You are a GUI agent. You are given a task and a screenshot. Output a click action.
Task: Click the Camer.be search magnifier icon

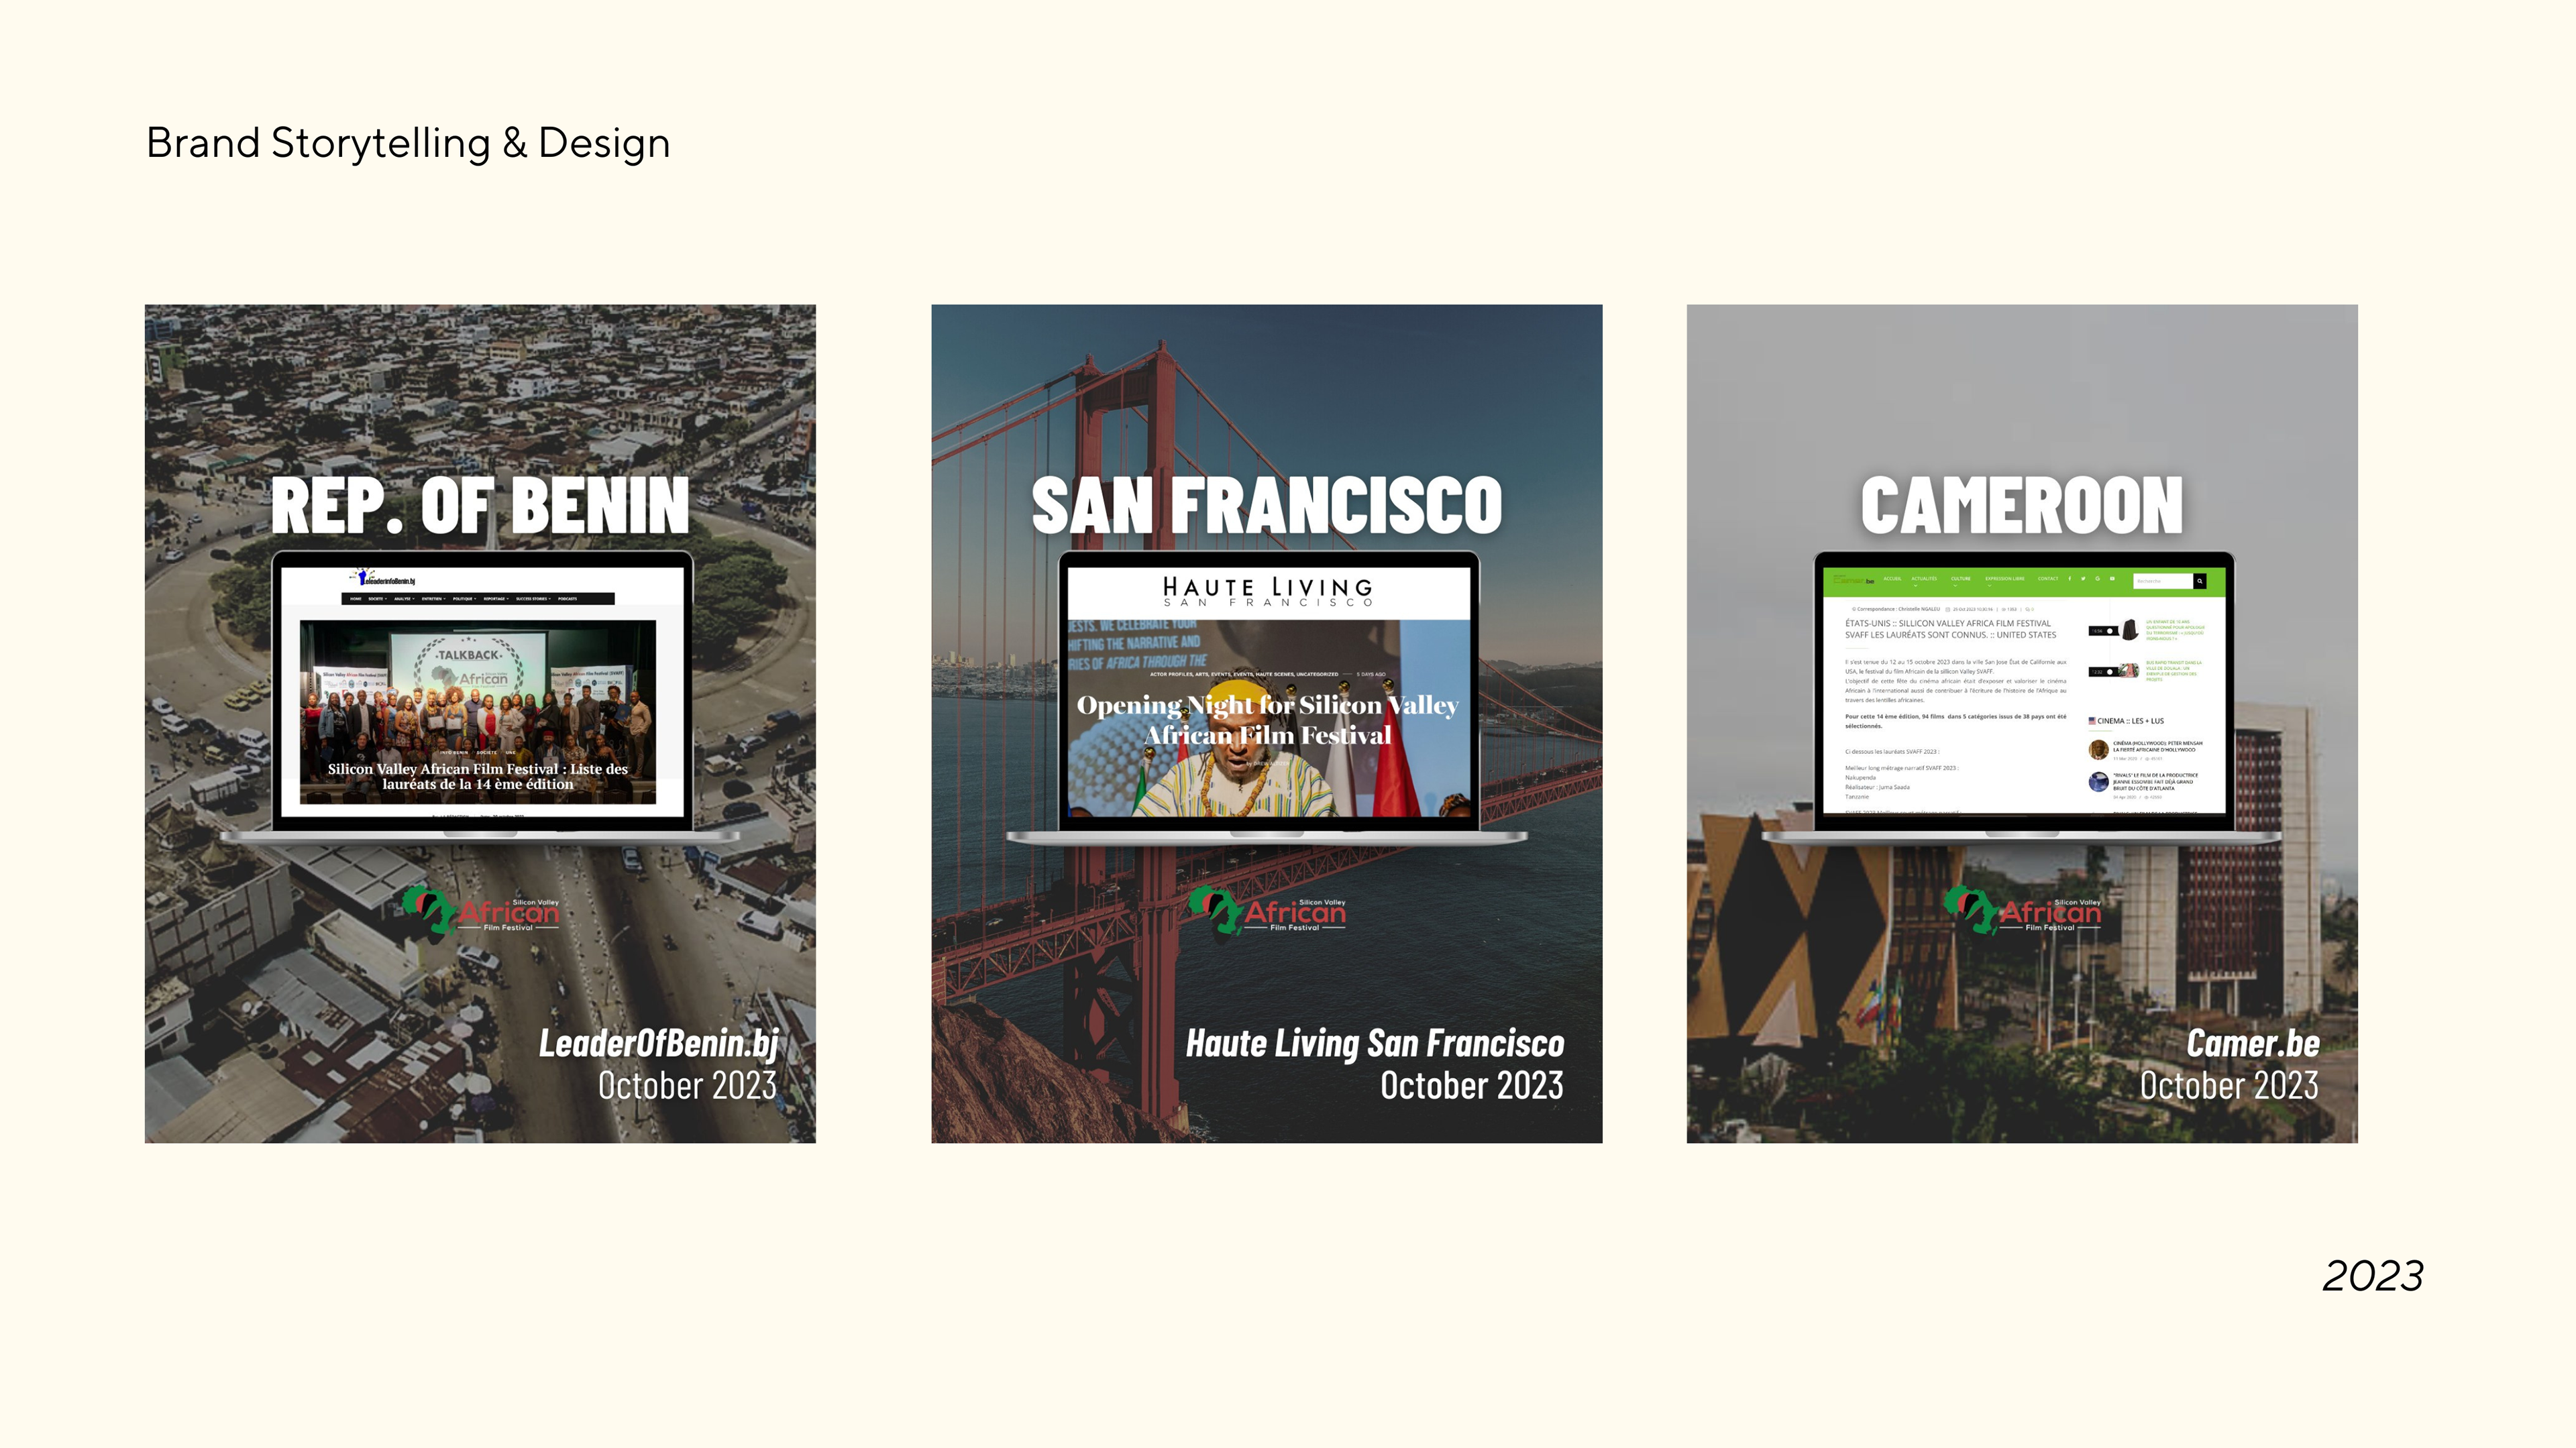(2200, 581)
